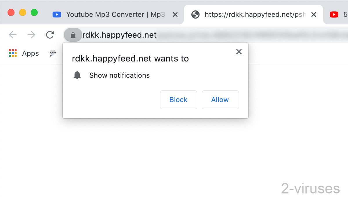Click the YouTube icon on the rightmost tab
This screenshot has width=348, height=203.
click(x=334, y=14)
